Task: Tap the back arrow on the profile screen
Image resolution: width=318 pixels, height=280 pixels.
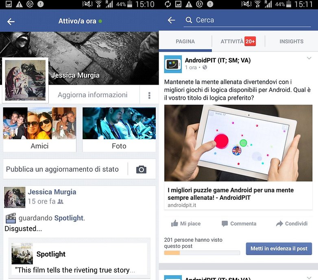Action: [11, 21]
